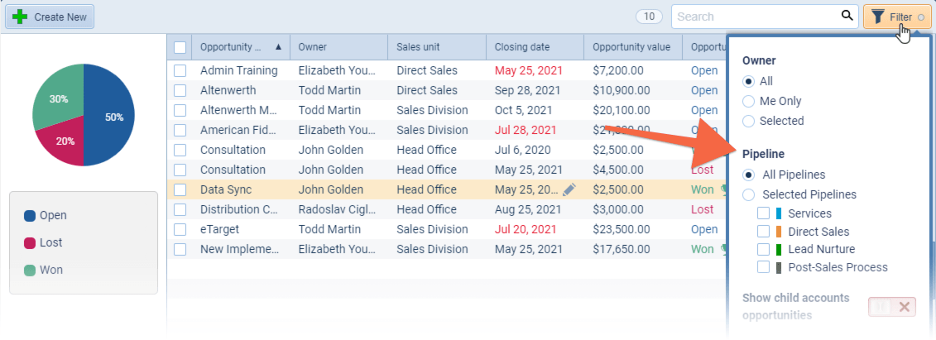Click the blue Open slice of pie chart
The image size is (936, 340).
109,116
